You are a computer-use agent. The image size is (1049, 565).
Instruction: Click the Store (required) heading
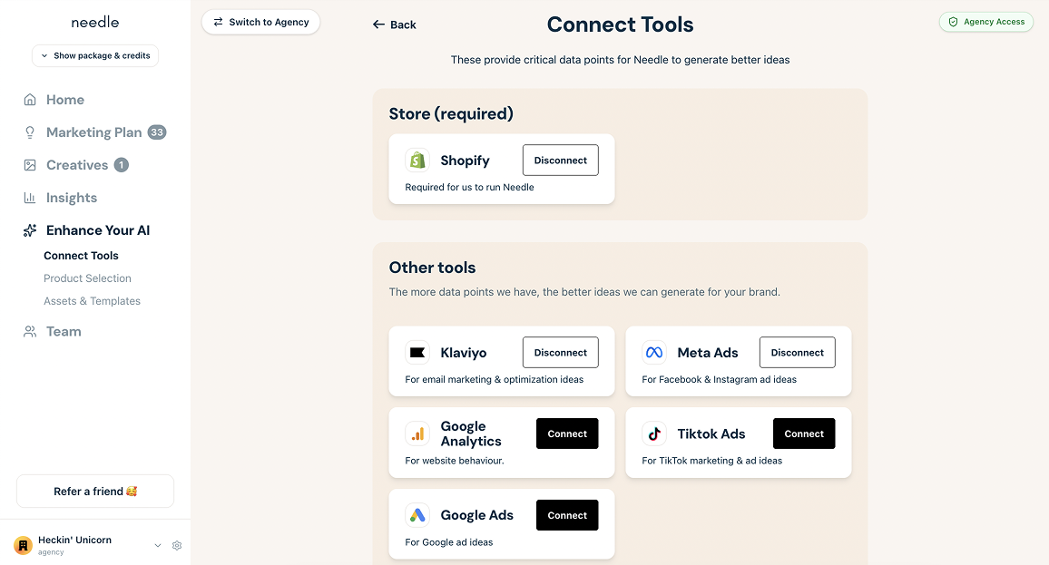(451, 113)
